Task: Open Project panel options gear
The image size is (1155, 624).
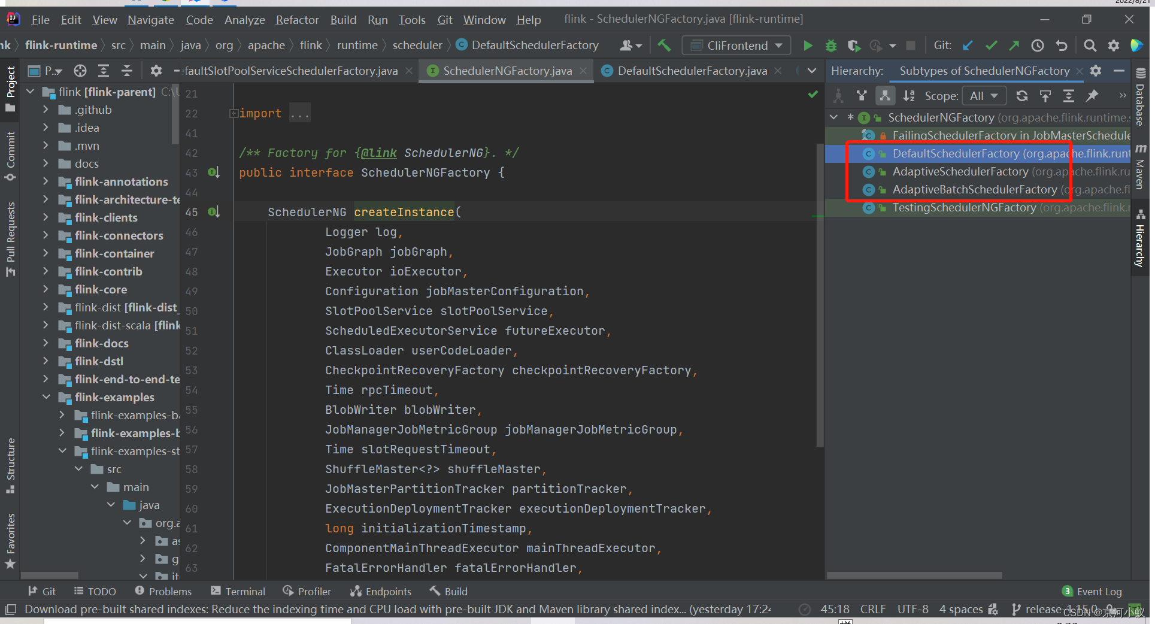Action: (156, 71)
